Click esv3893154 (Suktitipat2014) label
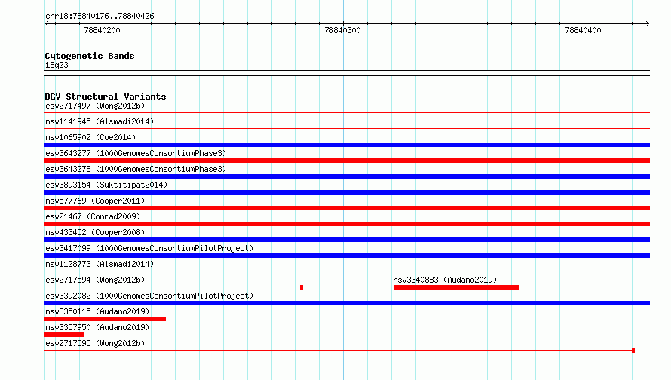The width and height of the screenshot is (671, 380). point(106,185)
